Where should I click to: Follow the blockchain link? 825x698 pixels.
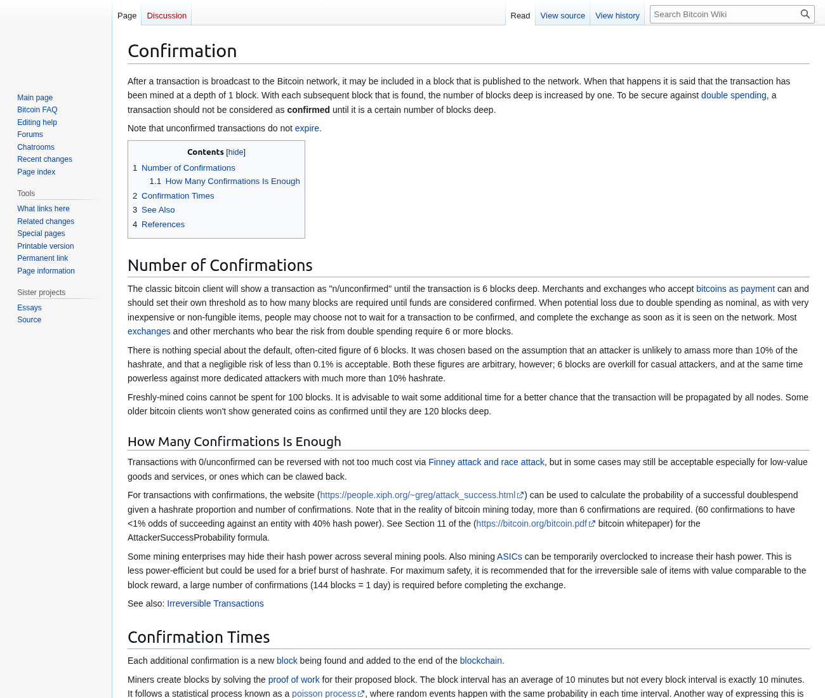(x=481, y=661)
